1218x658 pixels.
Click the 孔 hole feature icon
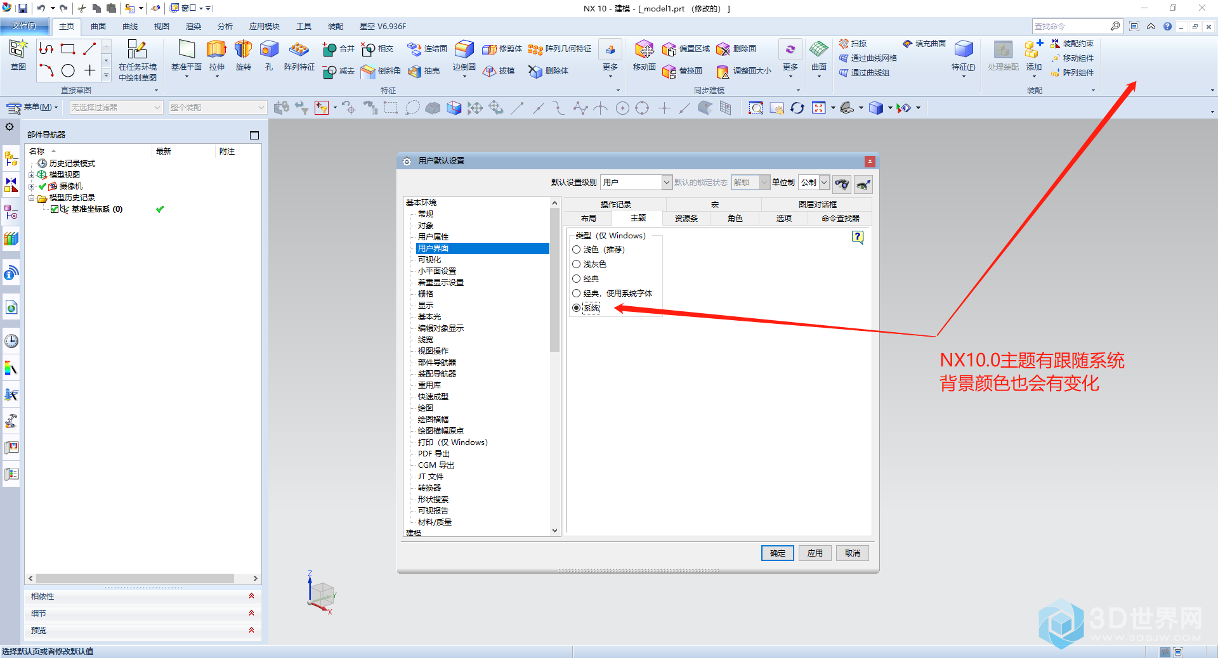[269, 55]
